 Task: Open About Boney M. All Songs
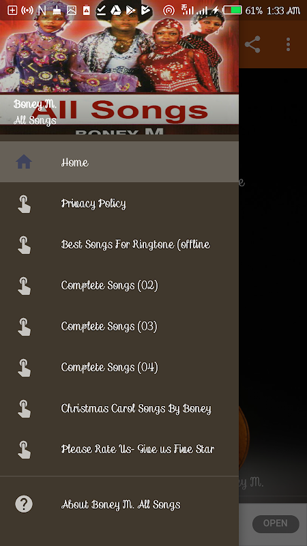(x=119, y=504)
